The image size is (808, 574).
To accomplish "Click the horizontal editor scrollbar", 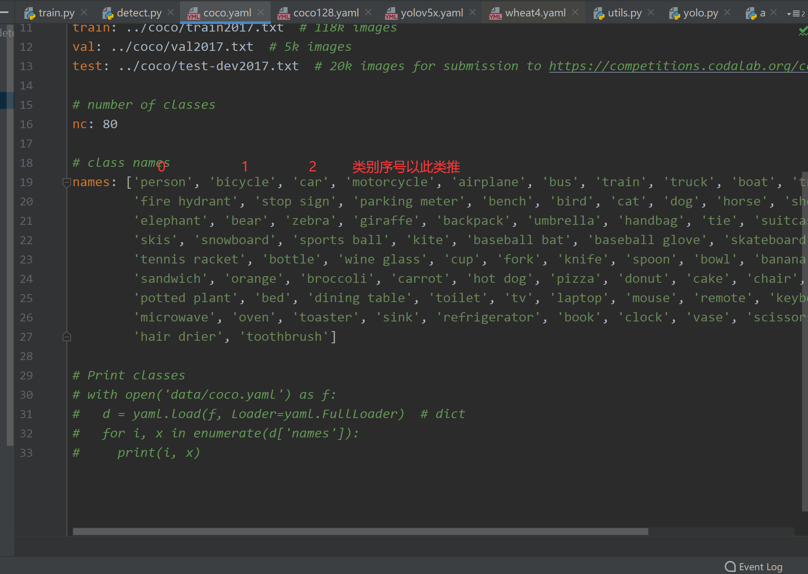I will (360, 532).
